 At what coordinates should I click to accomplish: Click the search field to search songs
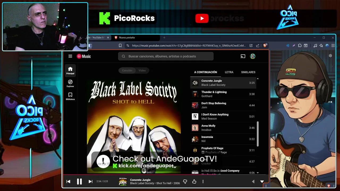pyautogui.click(x=166, y=56)
